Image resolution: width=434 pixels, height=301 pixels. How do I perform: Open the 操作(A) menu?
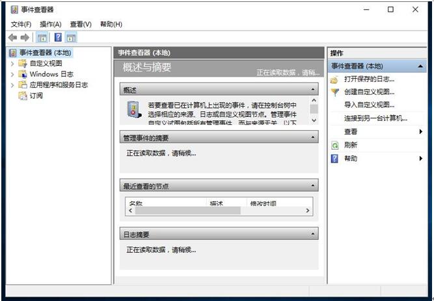click(x=51, y=24)
